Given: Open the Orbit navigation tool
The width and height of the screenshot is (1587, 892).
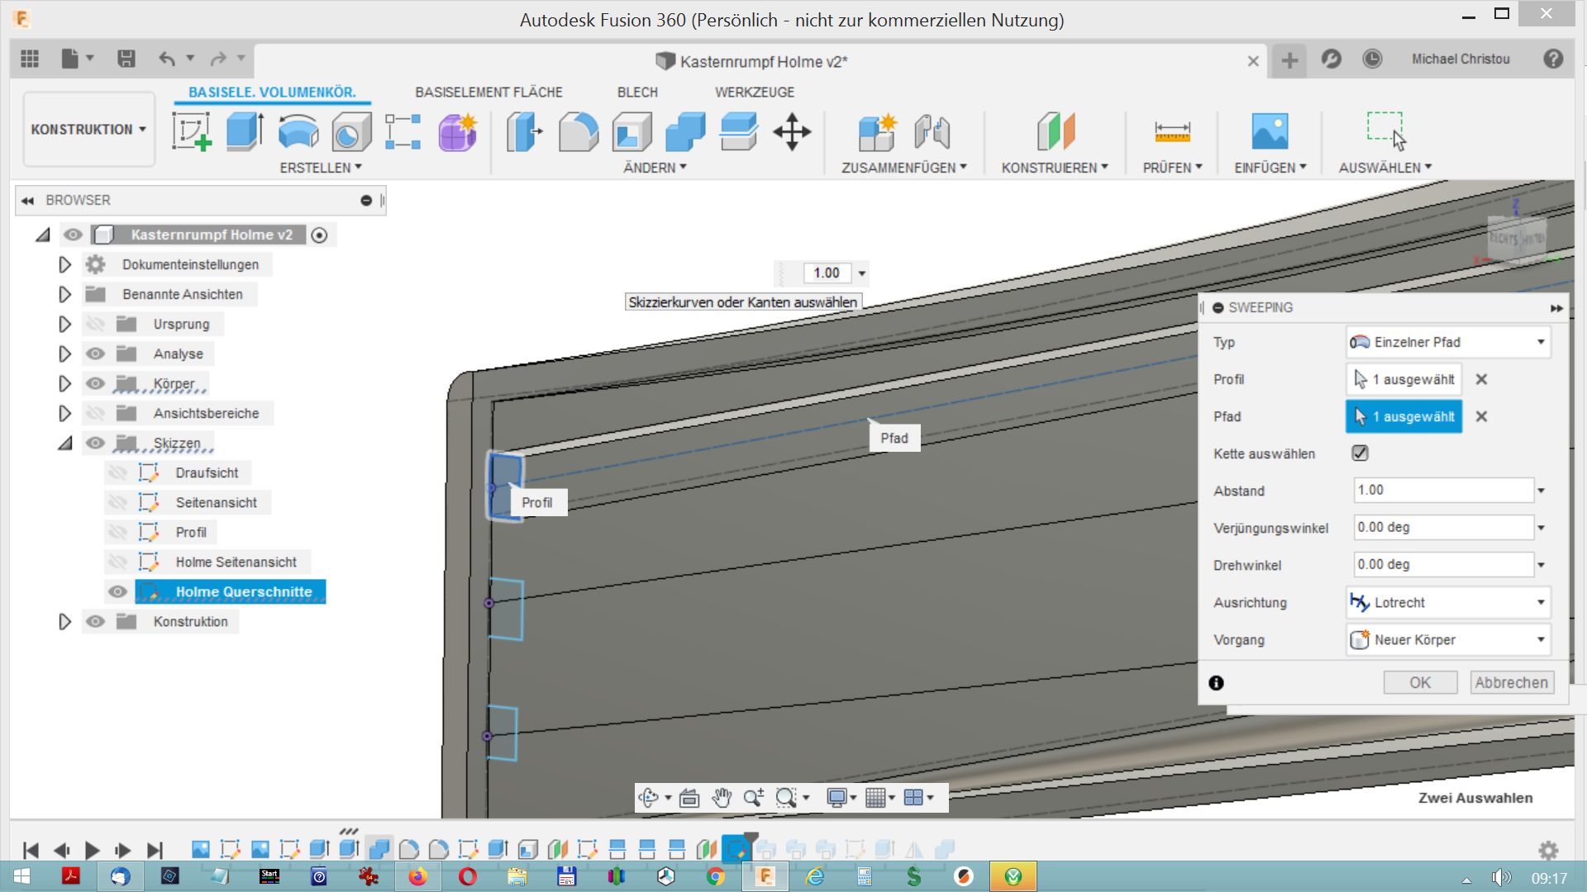Looking at the screenshot, I should tap(648, 798).
